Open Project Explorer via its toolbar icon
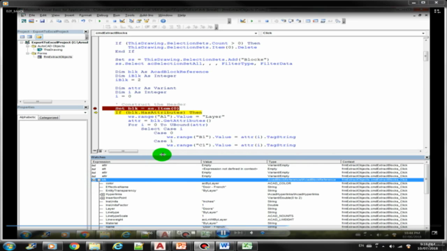Image resolution: width=447 pixels, height=251 pixels. click(x=131, y=21)
